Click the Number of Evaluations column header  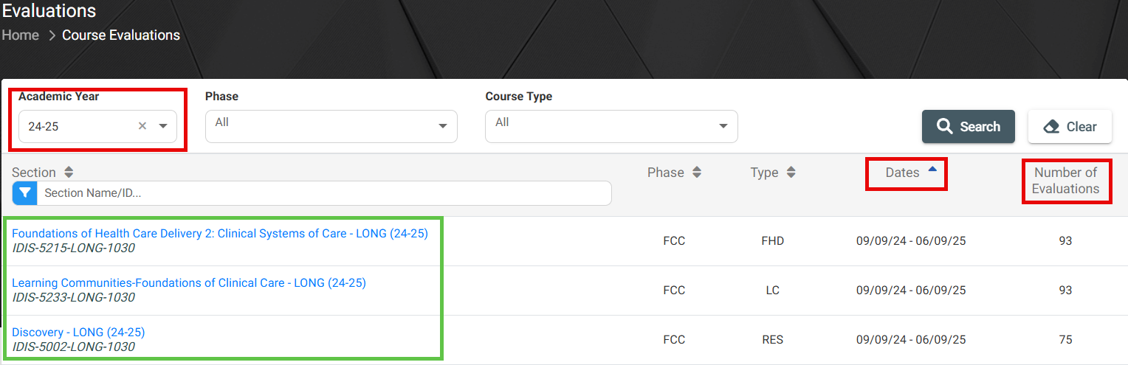click(1065, 181)
